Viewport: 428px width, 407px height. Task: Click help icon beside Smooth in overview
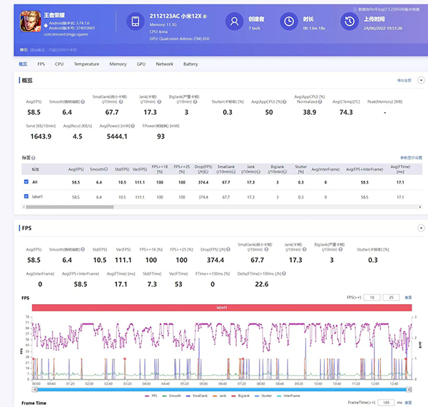pyautogui.click(x=83, y=102)
